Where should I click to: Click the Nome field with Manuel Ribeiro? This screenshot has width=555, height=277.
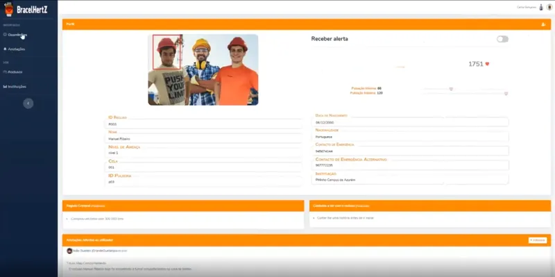pyautogui.click(x=204, y=139)
